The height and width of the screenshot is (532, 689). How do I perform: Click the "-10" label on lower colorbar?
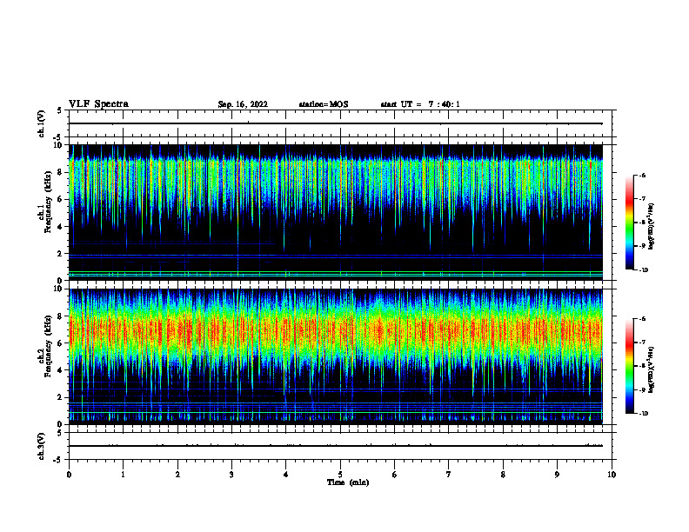pos(644,414)
